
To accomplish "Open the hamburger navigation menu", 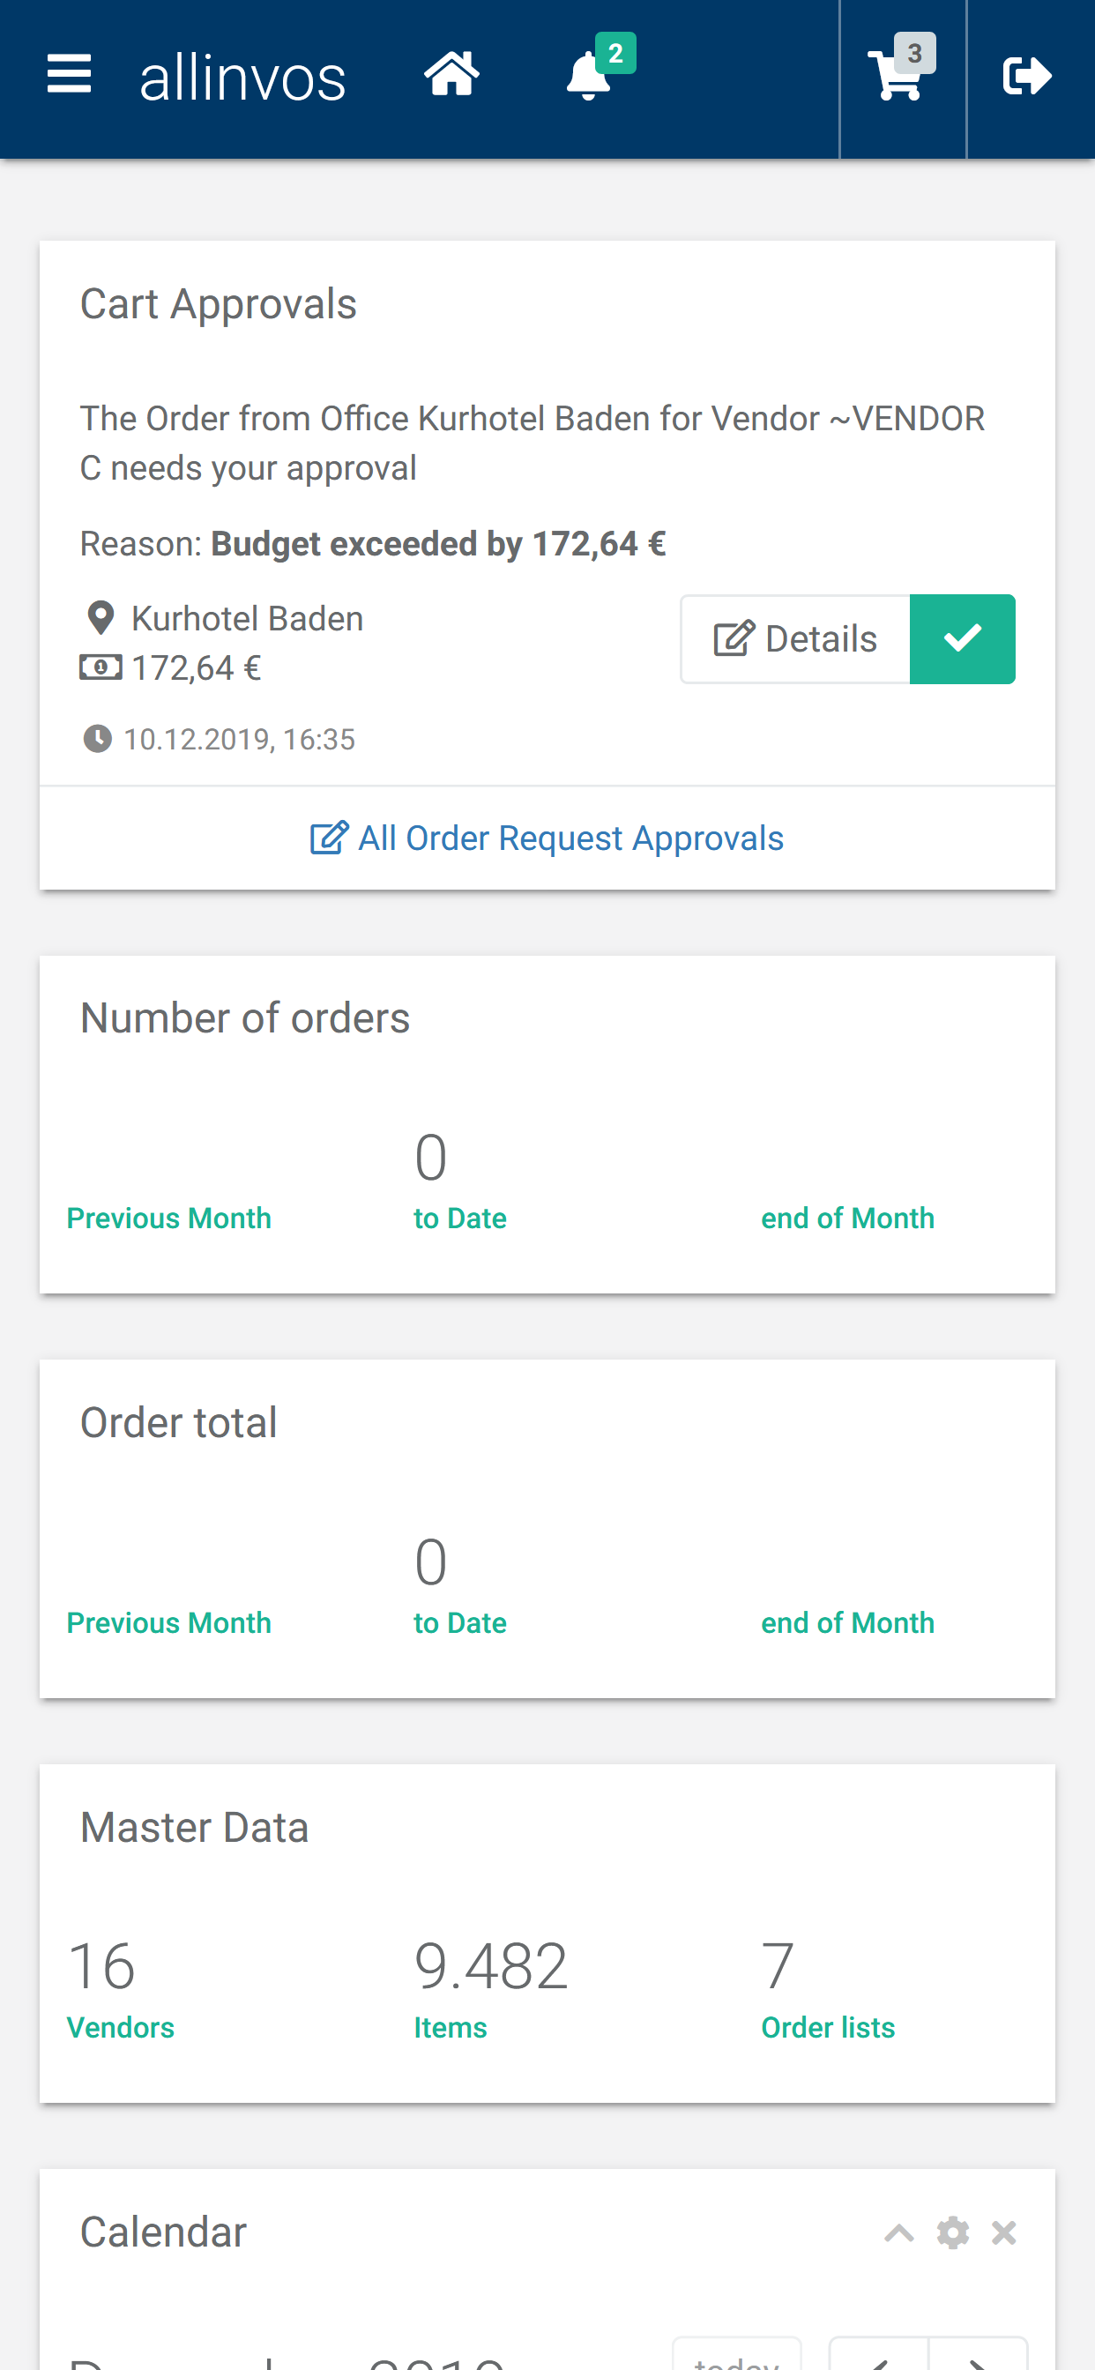I will tap(69, 73).
